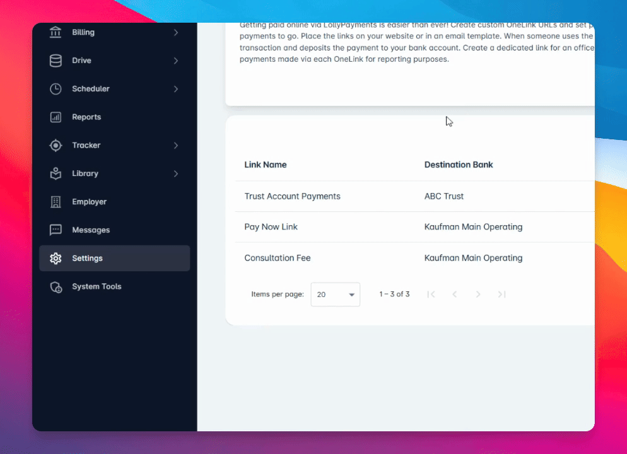This screenshot has height=454, width=627.
Task: Click Kaufman Main Operating in Pay Now row
Action: (x=474, y=227)
